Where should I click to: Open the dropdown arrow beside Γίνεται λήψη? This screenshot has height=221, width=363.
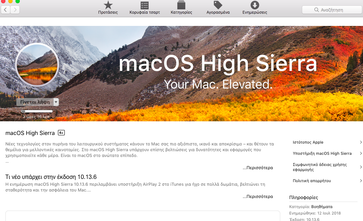(x=56, y=102)
